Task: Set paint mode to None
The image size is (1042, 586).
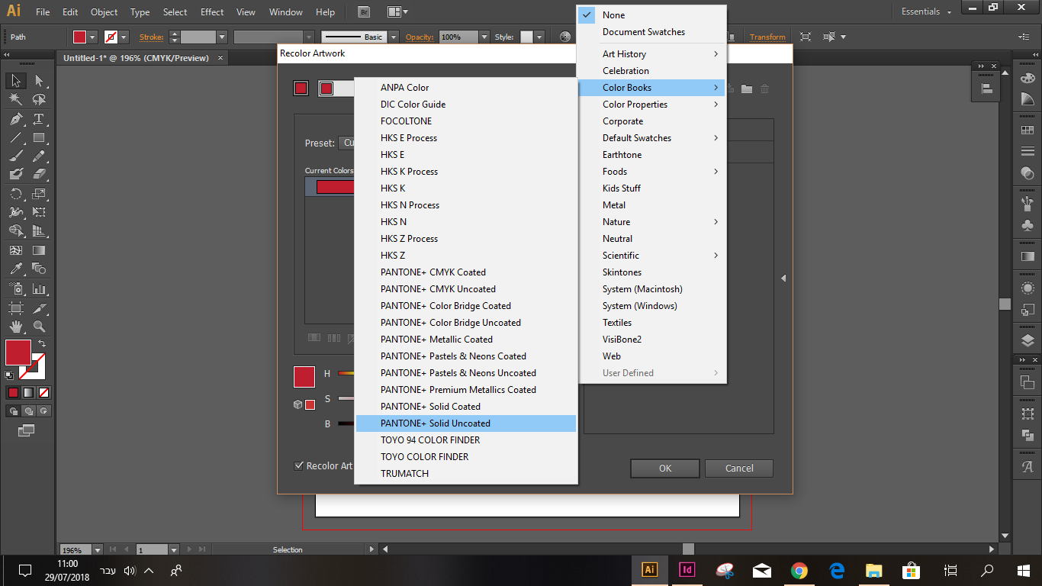Action: click(43, 393)
